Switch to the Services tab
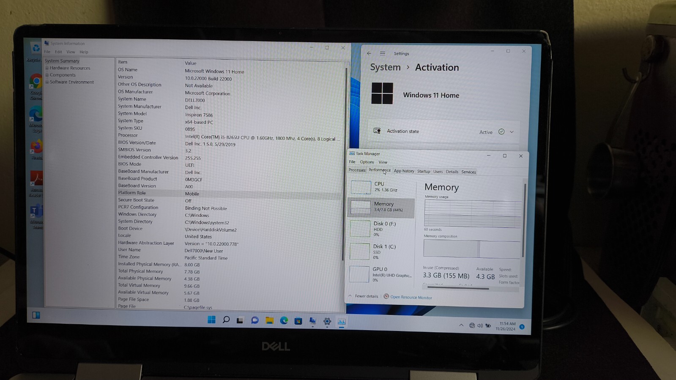This screenshot has height=380, width=676. click(x=468, y=172)
